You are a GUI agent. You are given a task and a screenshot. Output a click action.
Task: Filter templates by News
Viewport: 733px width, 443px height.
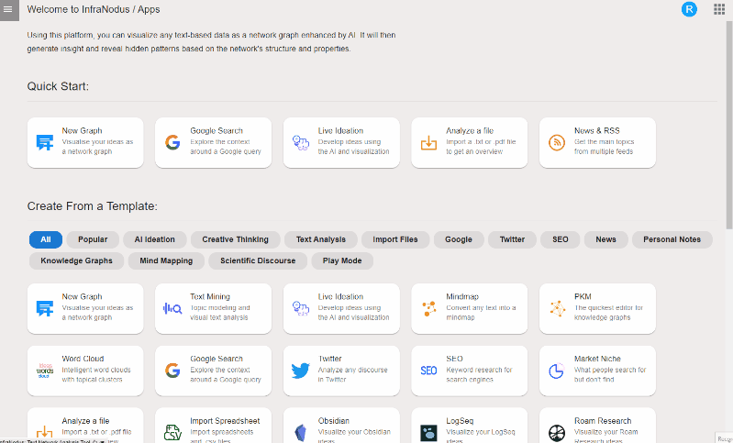pos(605,239)
